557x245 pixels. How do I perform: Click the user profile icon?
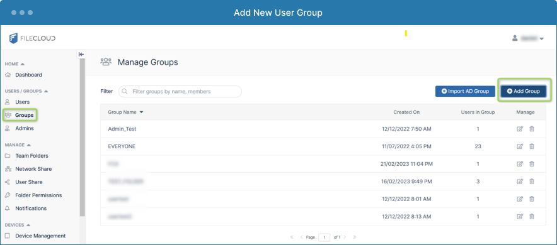515,38
